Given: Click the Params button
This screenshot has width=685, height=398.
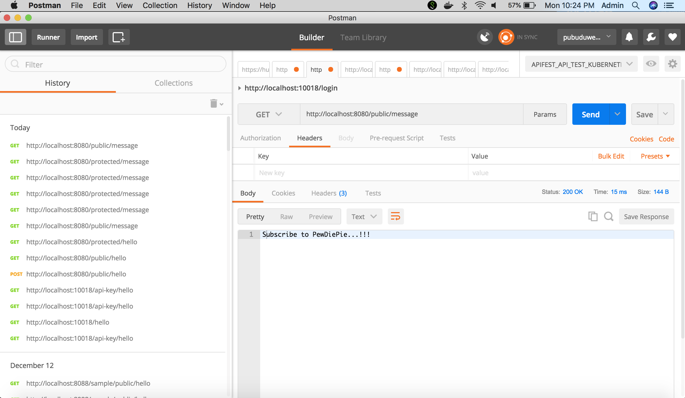Looking at the screenshot, I should click(545, 114).
